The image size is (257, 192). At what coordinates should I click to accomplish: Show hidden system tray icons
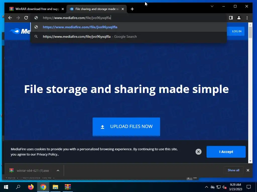click(207, 187)
